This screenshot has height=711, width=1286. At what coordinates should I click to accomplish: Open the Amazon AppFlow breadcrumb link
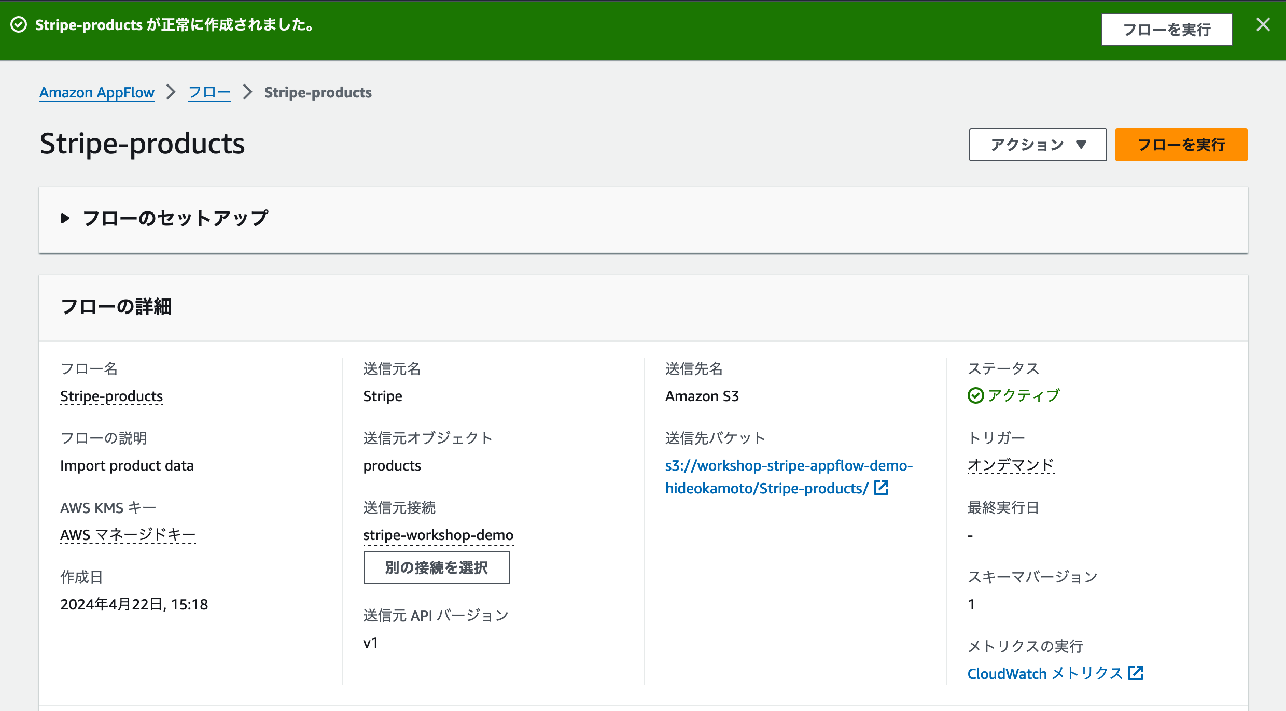click(x=96, y=92)
